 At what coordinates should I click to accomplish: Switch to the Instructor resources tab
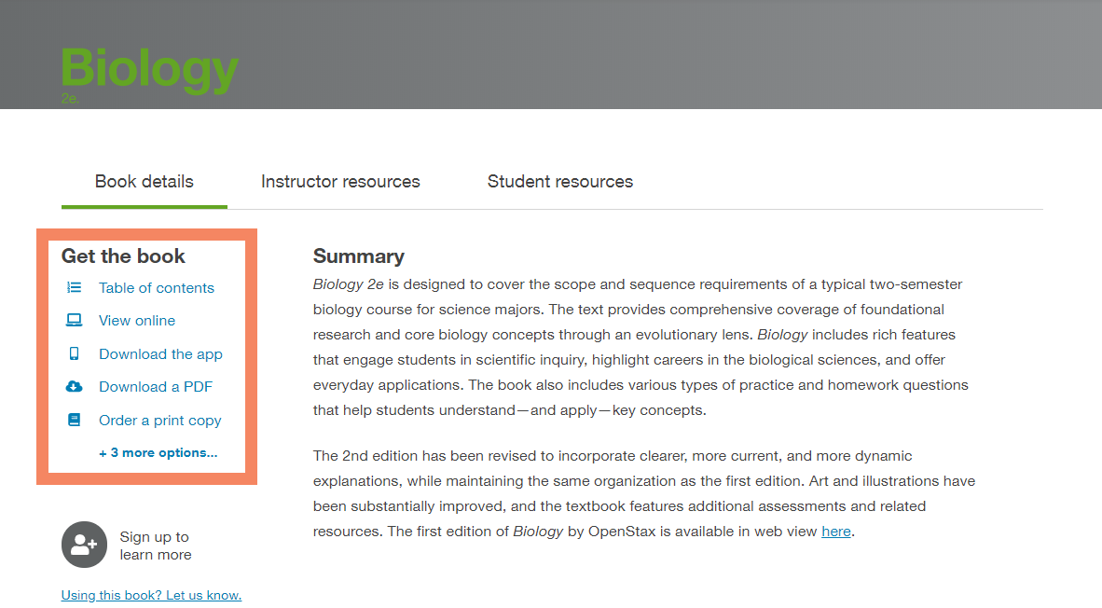coord(340,181)
